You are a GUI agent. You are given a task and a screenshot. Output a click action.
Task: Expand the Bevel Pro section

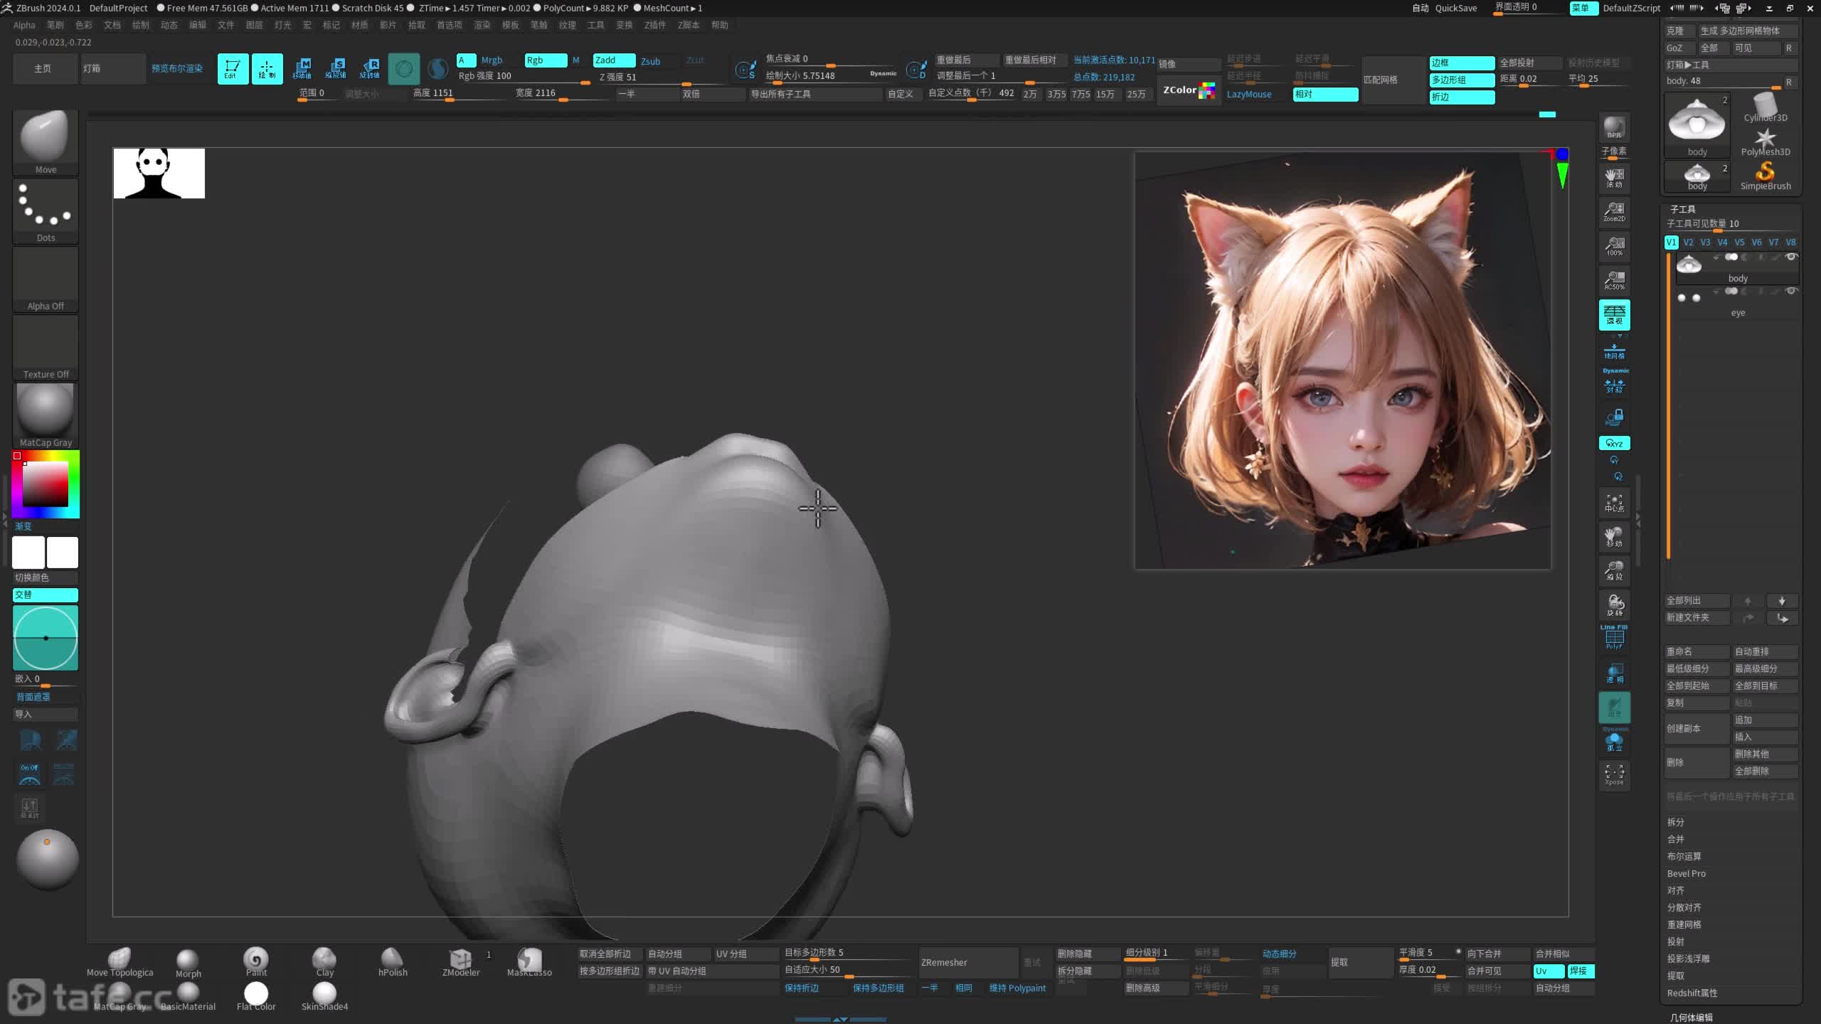(1686, 873)
